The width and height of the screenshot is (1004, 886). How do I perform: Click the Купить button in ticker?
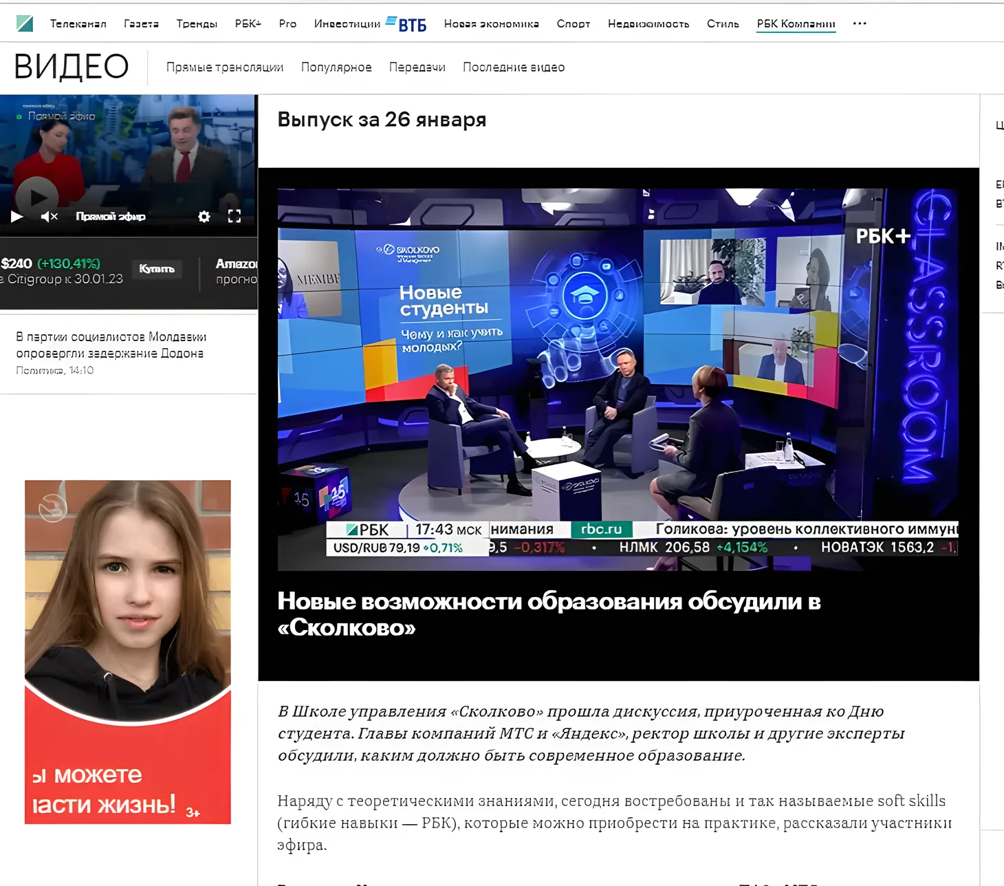(x=157, y=269)
